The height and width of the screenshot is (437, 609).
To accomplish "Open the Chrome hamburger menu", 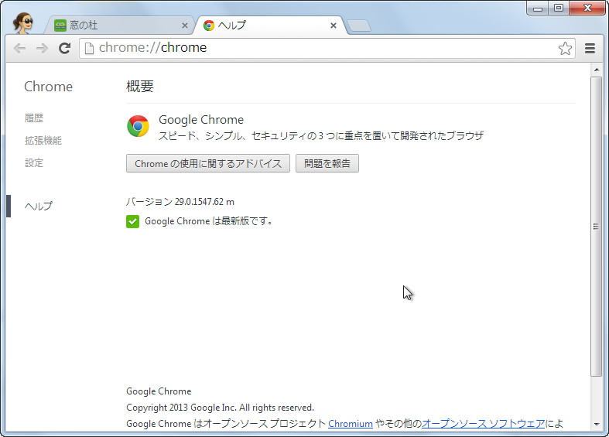I will [x=590, y=48].
